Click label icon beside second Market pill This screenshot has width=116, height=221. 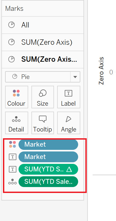tap(13, 157)
